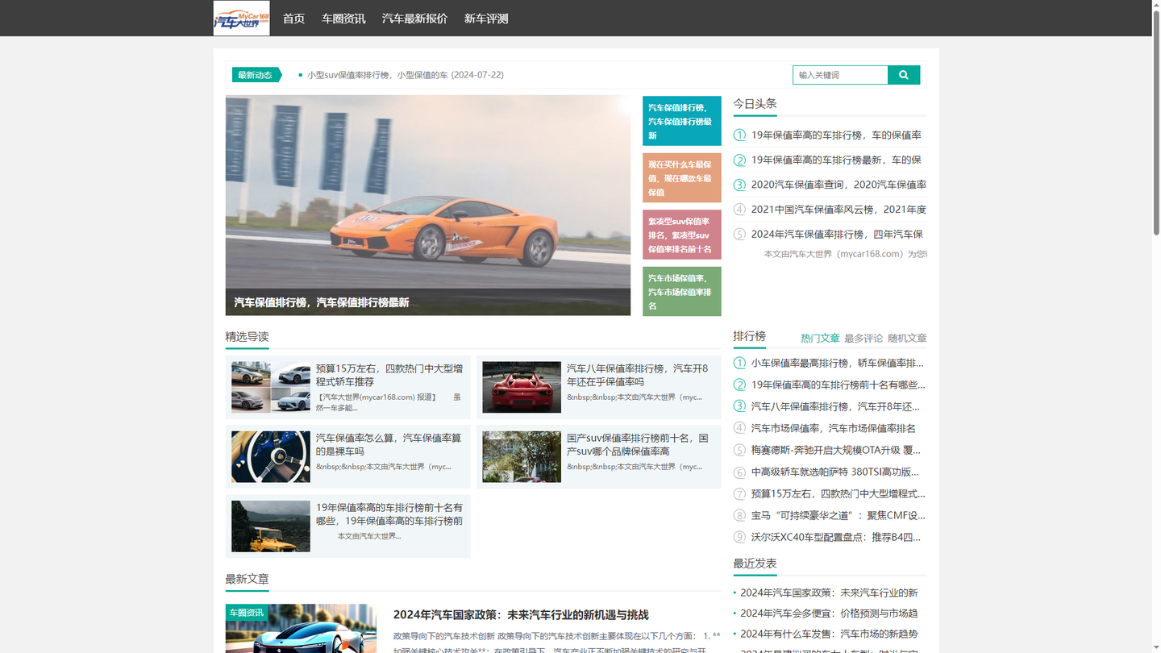Select the pink tile 紧凑型suv保值率排名

[x=682, y=235]
